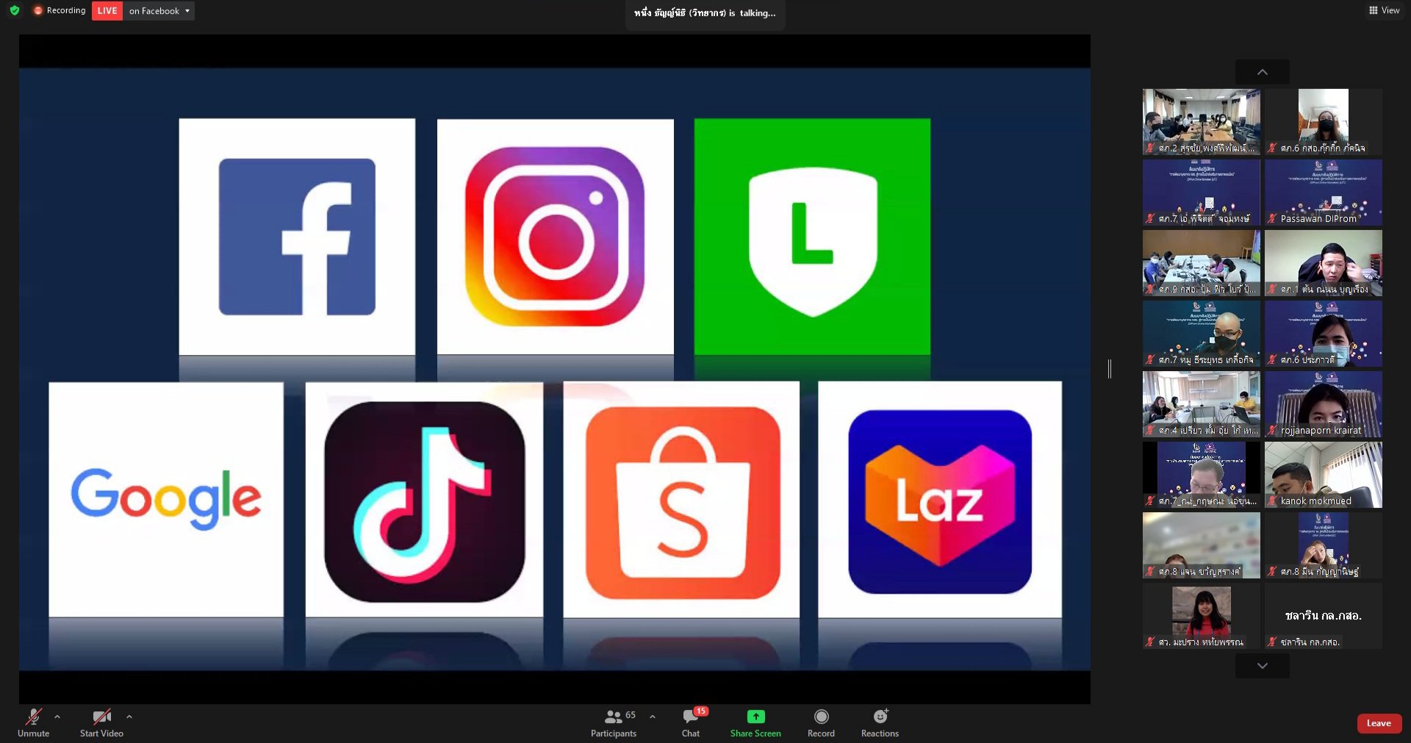This screenshot has width=1411, height=743.
Task: Open video options arrow beside Start Video
Action: pos(129,717)
